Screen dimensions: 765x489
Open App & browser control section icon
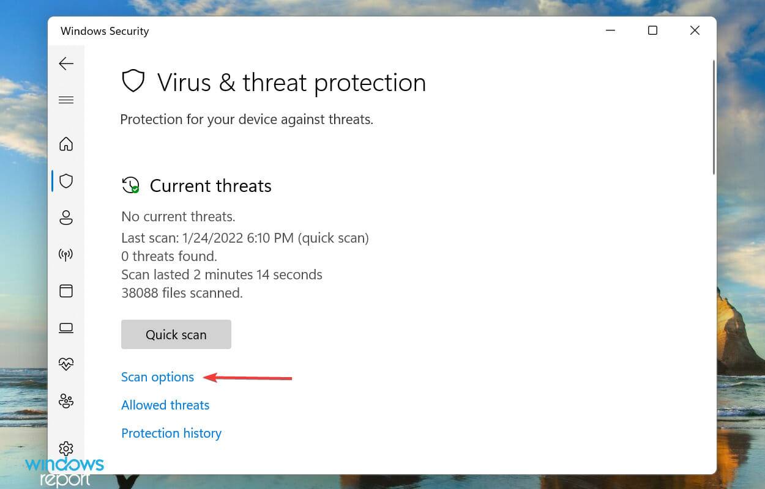pos(66,291)
